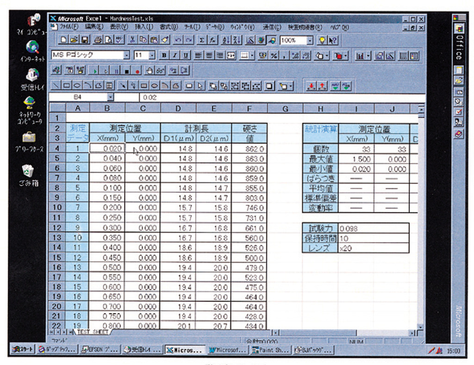
Task: Open the font size dropdown
Action: point(152,55)
